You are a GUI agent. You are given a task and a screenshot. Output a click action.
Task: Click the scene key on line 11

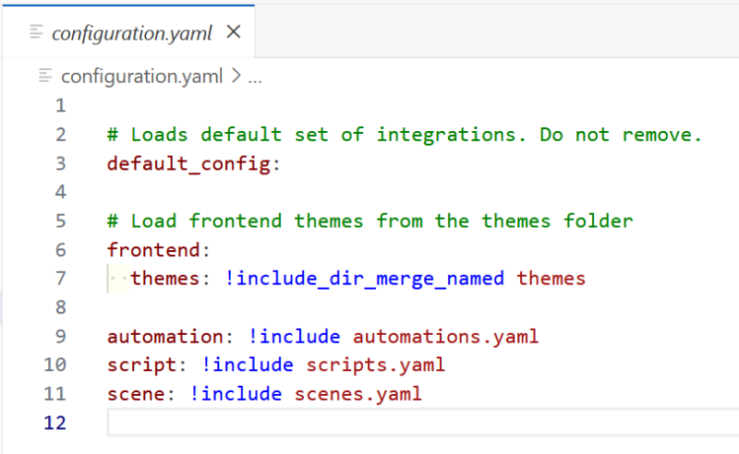136,394
